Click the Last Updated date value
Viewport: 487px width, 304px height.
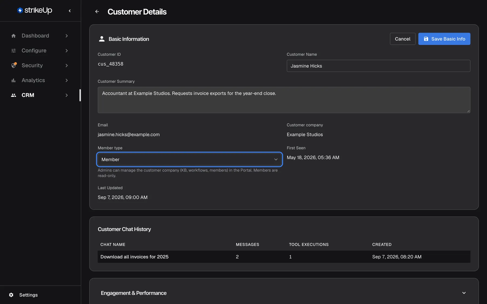click(x=123, y=198)
